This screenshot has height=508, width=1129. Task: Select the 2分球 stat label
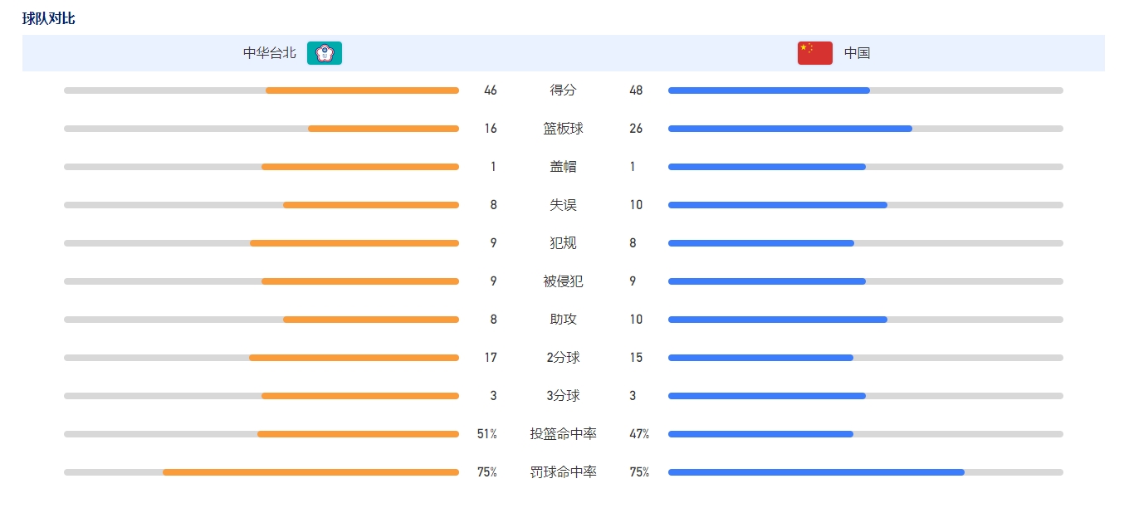[563, 358]
